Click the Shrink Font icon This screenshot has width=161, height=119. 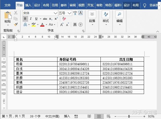point(67,25)
